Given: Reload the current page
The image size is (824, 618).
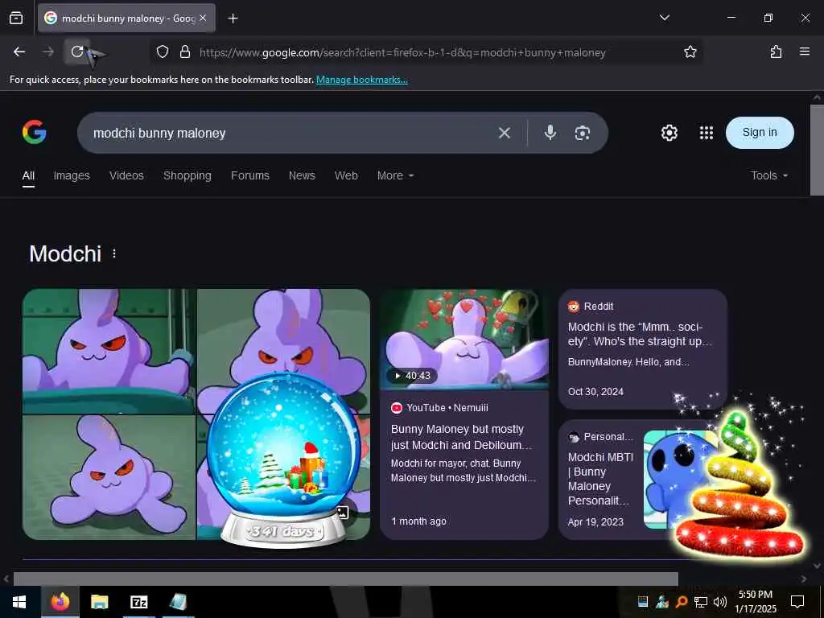Looking at the screenshot, I should [77, 51].
